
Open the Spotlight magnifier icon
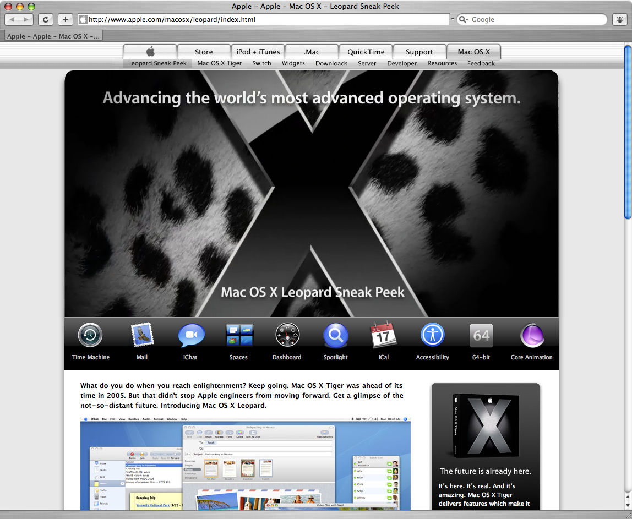pos(336,335)
